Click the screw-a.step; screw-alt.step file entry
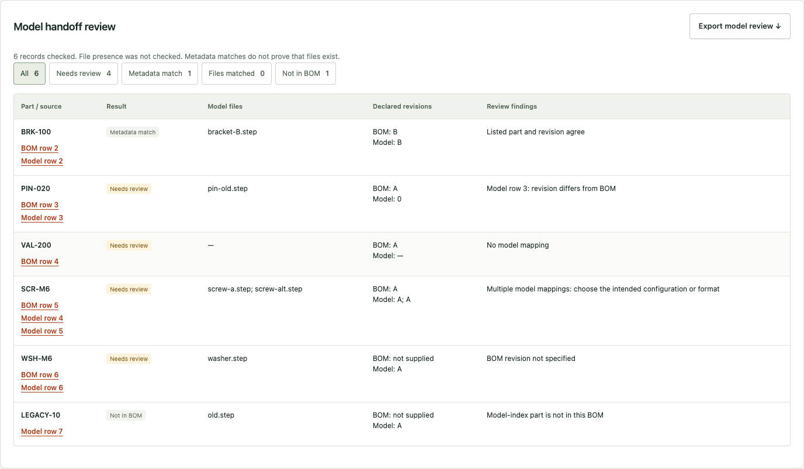Image resolution: width=804 pixels, height=469 pixels. pyautogui.click(x=255, y=289)
